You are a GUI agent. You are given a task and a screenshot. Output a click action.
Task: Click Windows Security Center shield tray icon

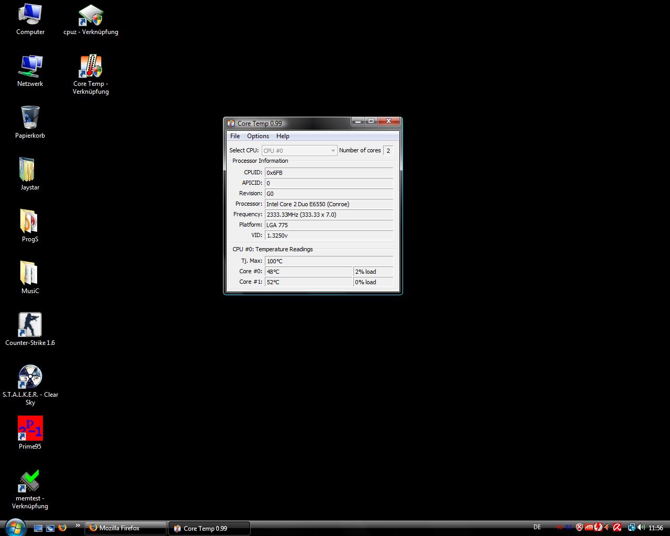click(x=579, y=528)
